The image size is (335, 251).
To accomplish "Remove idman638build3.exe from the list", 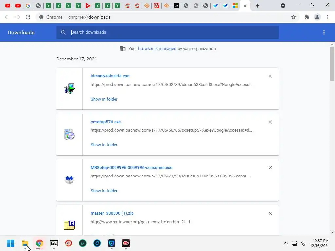I will tap(270, 76).
